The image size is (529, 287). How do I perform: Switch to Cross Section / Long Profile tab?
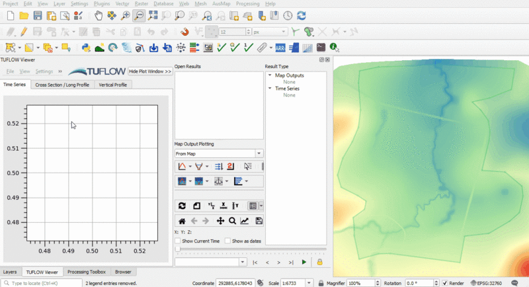coord(62,85)
